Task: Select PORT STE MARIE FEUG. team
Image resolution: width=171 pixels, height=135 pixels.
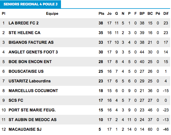Action: [x=32, y=110]
